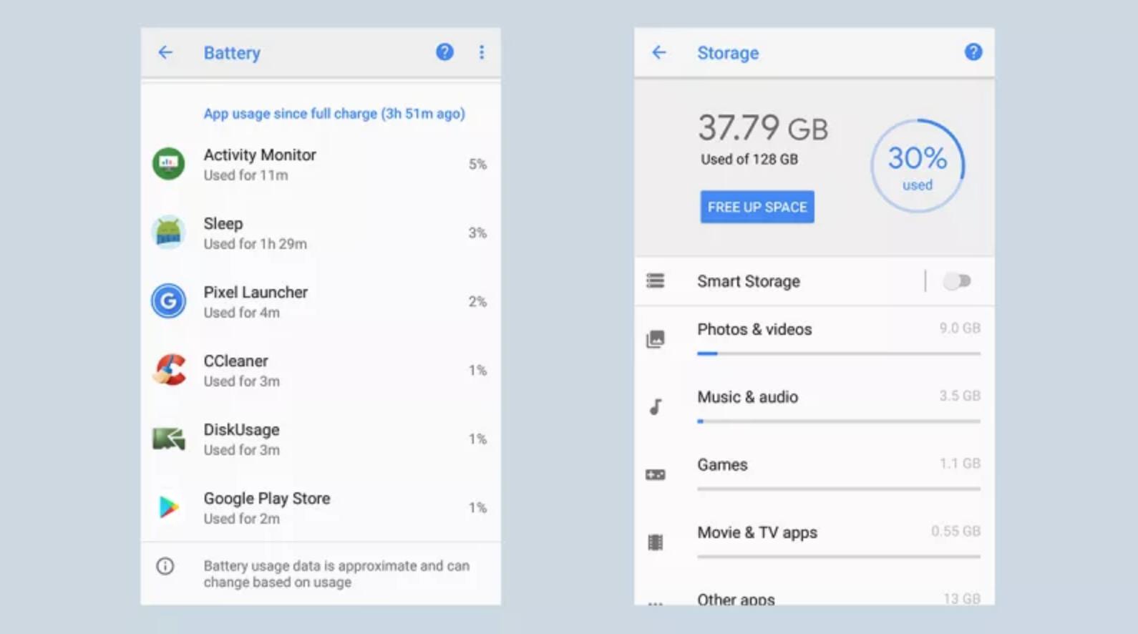
Task: Open Movie & TV apps storage category
Action: point(814,542)
